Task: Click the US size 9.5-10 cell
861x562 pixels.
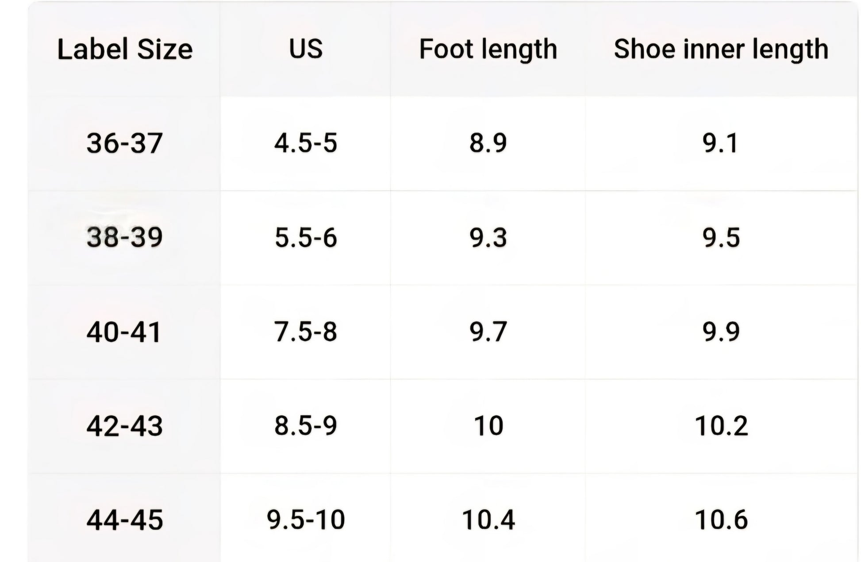Action: click(306, 520)
